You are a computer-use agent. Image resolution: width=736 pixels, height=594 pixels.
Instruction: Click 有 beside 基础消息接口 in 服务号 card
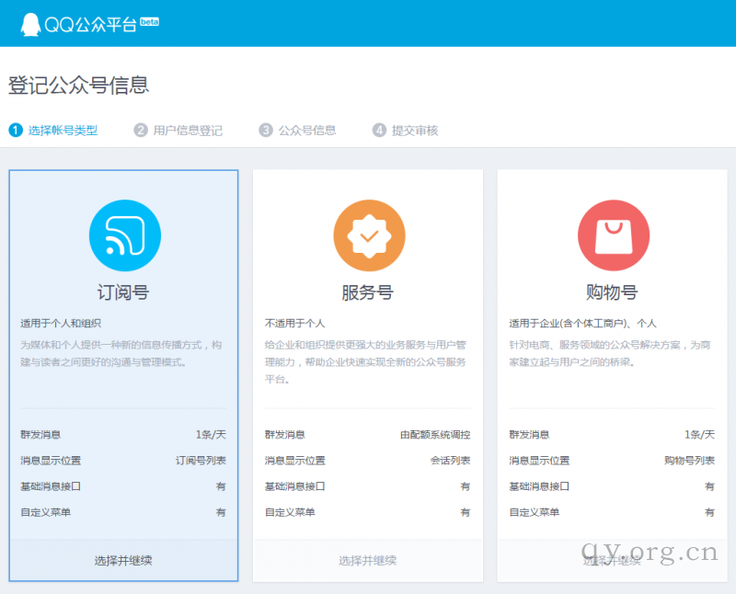pyautogui.click(x=466, y=486)
